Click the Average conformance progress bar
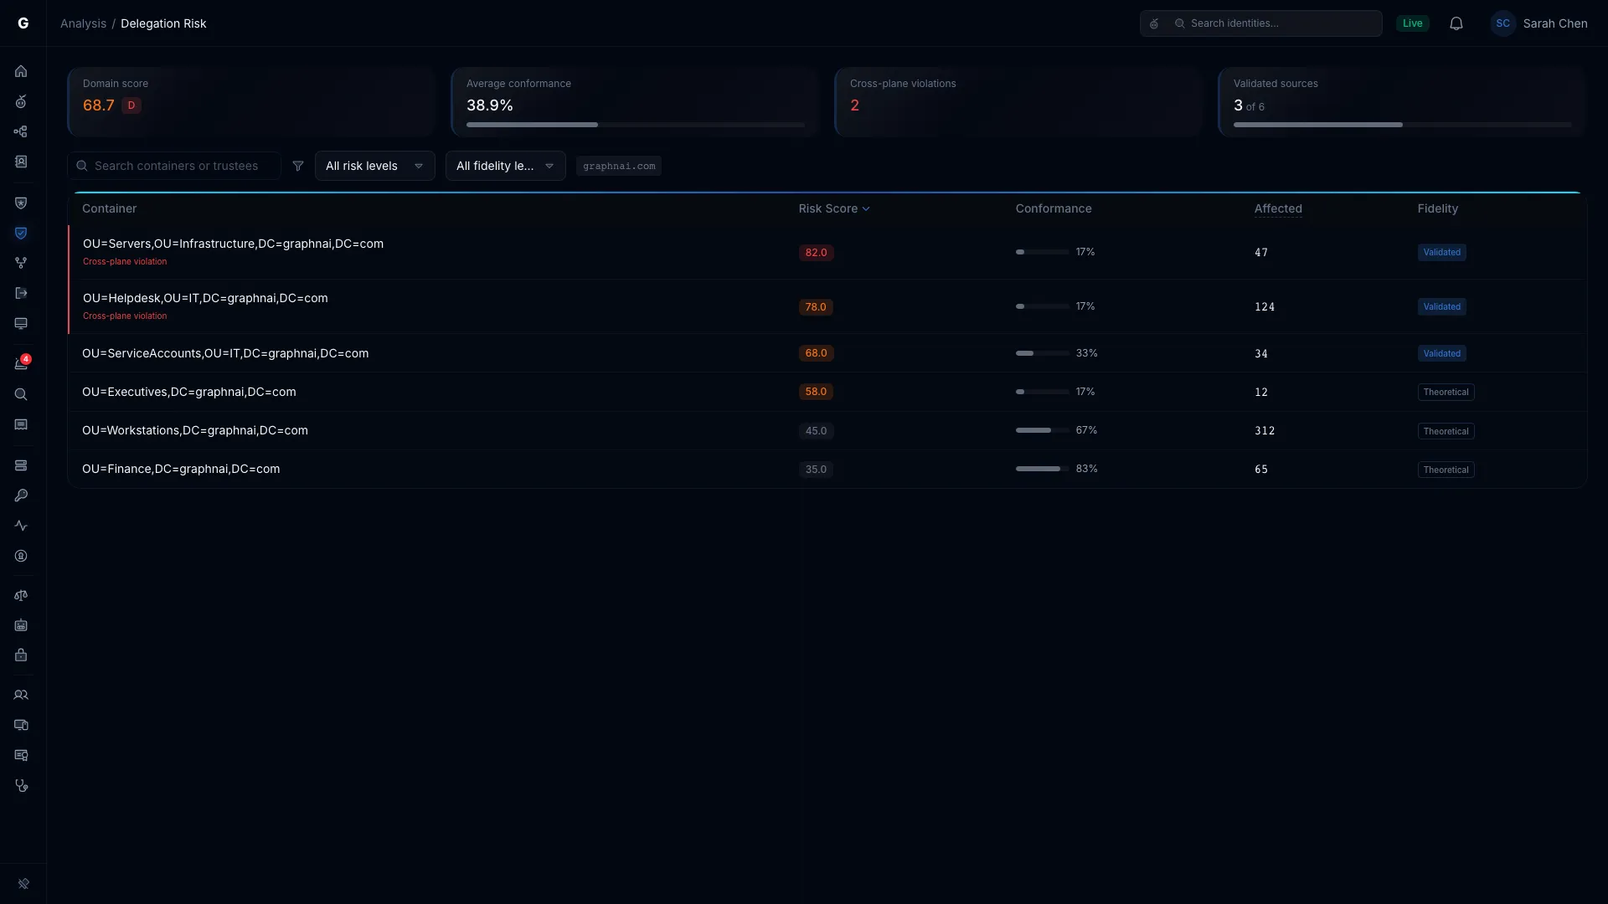 [636, 125]
